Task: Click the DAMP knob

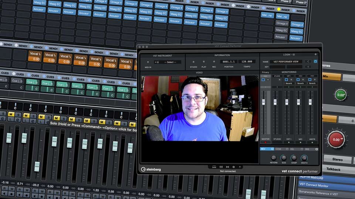Action: (294, 158)
